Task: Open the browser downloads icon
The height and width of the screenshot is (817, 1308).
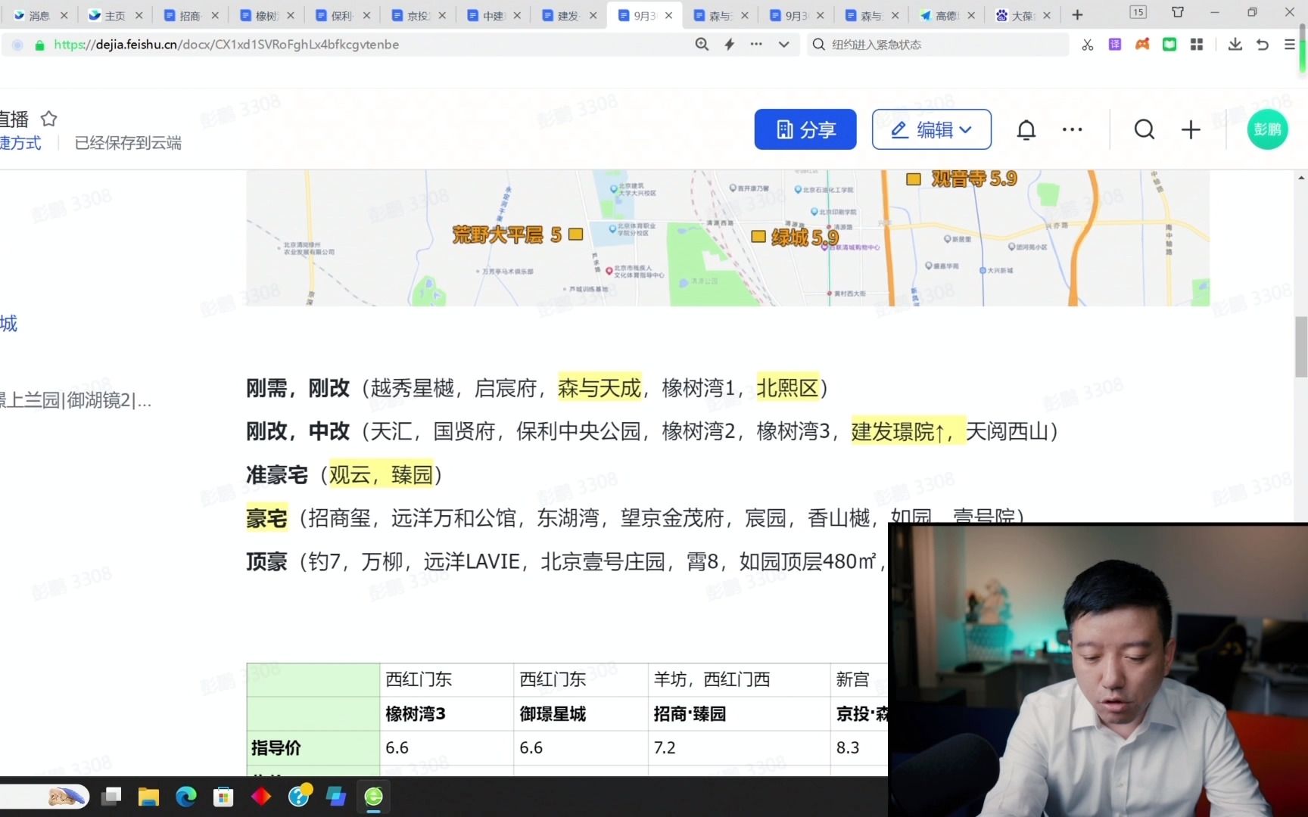Action: coord(1235,45)
